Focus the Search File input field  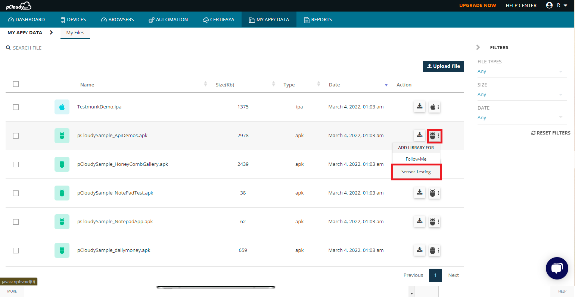click(27, 48)
